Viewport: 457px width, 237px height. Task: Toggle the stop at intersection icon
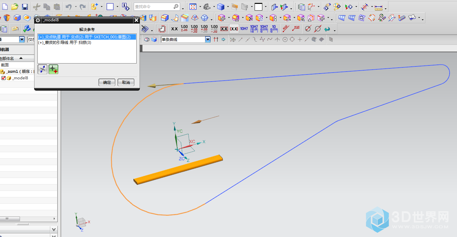point(216,39)
